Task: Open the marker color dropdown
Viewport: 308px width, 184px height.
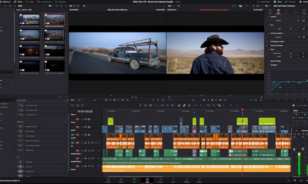Action: pos(203,105)
